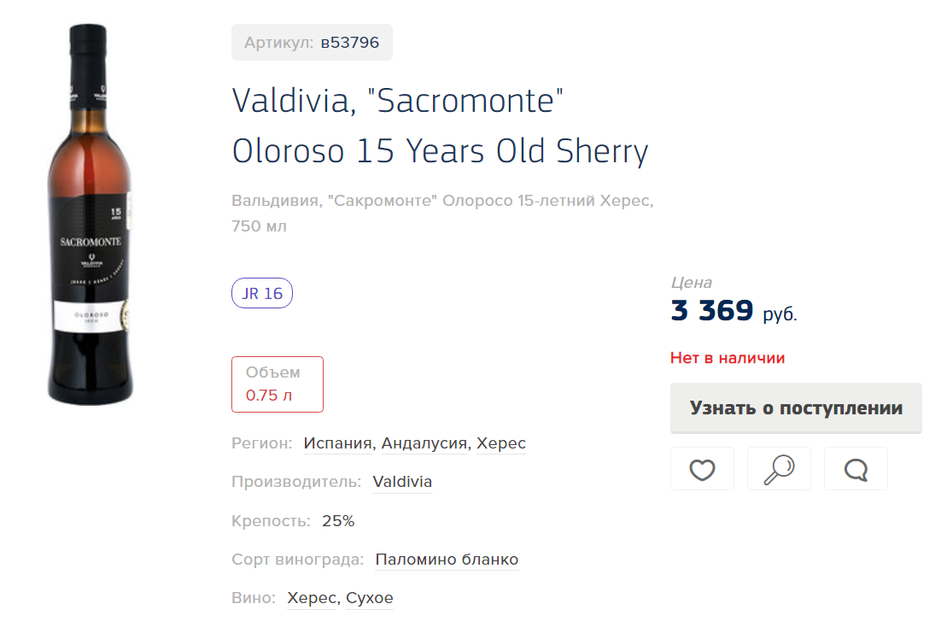Open Паломино бланко grape variety link
The width and height of the screenshot is (941, 639).
[447, 559]
